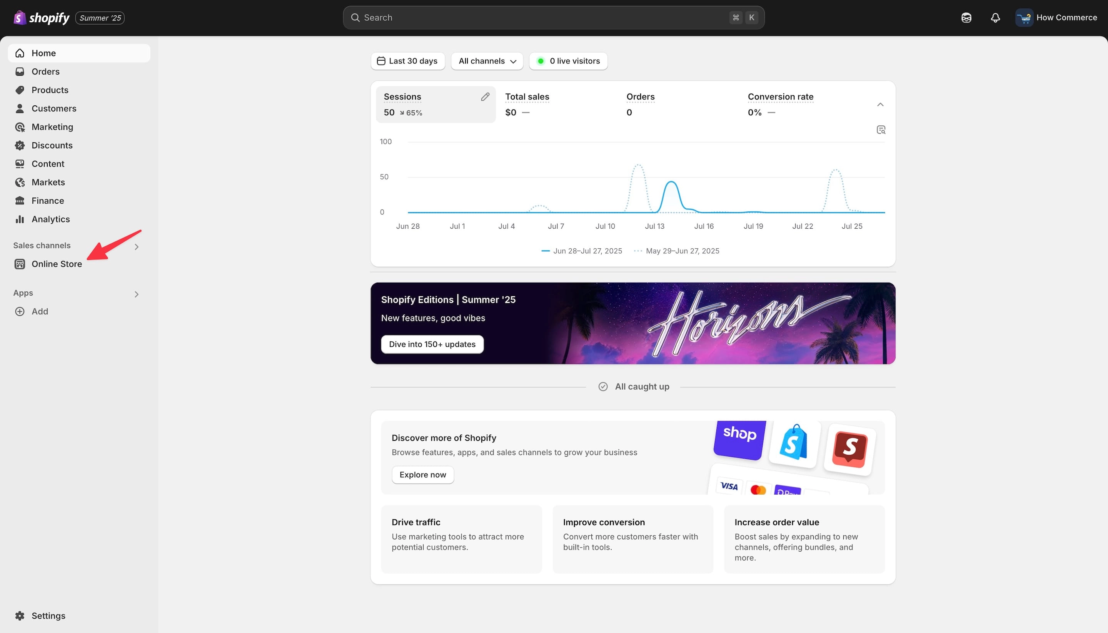Open Orders in the sidebar

click(79, 72)
